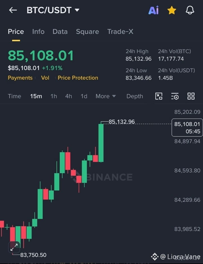Go back using the left arrow

click(13, 10)
